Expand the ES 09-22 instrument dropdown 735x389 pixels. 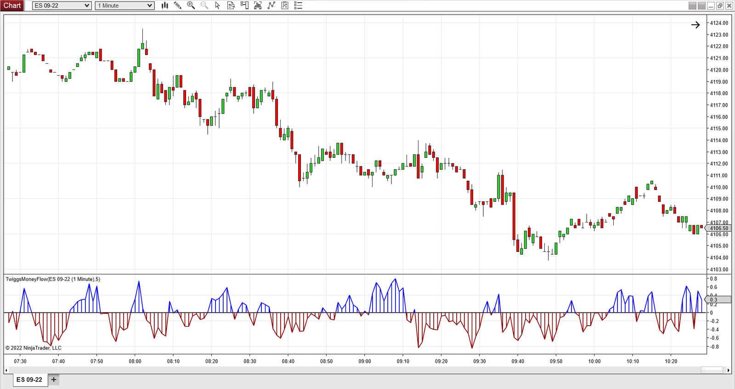62,6
